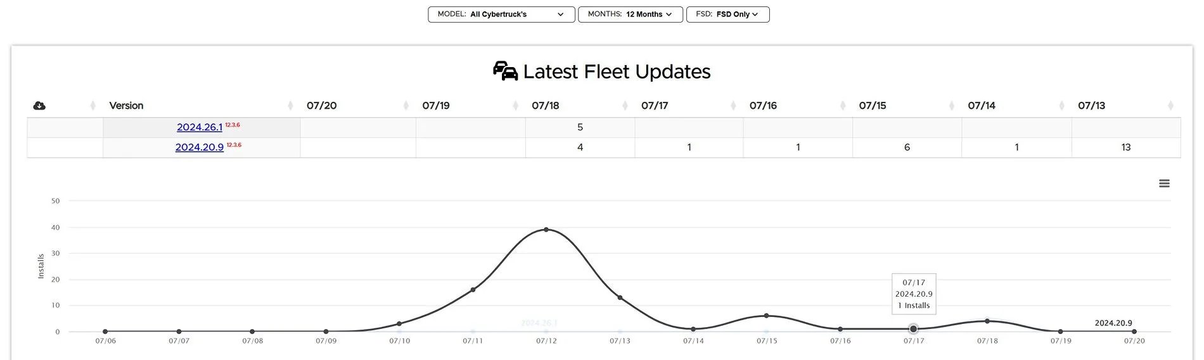
Task: Click the Installs axis label
Action: tap(41, 266)
